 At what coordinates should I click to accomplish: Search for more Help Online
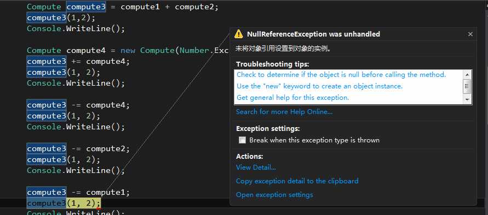(x=284, y=112)
